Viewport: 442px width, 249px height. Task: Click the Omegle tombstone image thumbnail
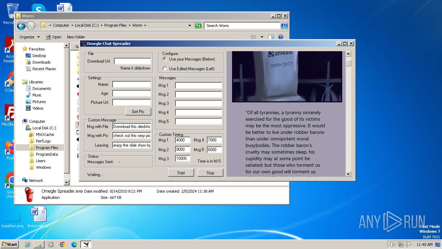[x=287, y=76]
